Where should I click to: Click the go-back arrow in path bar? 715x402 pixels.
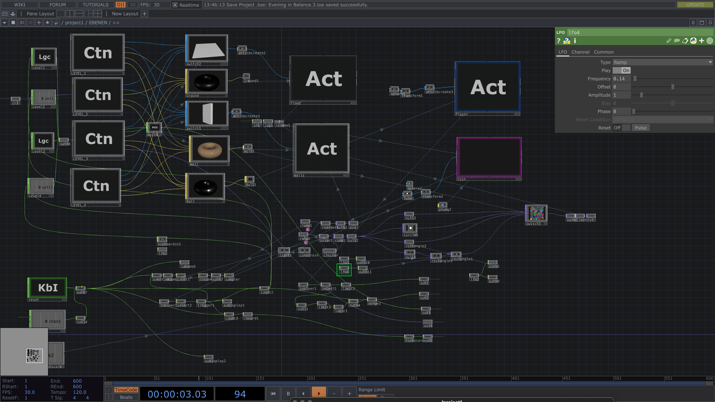22,23
